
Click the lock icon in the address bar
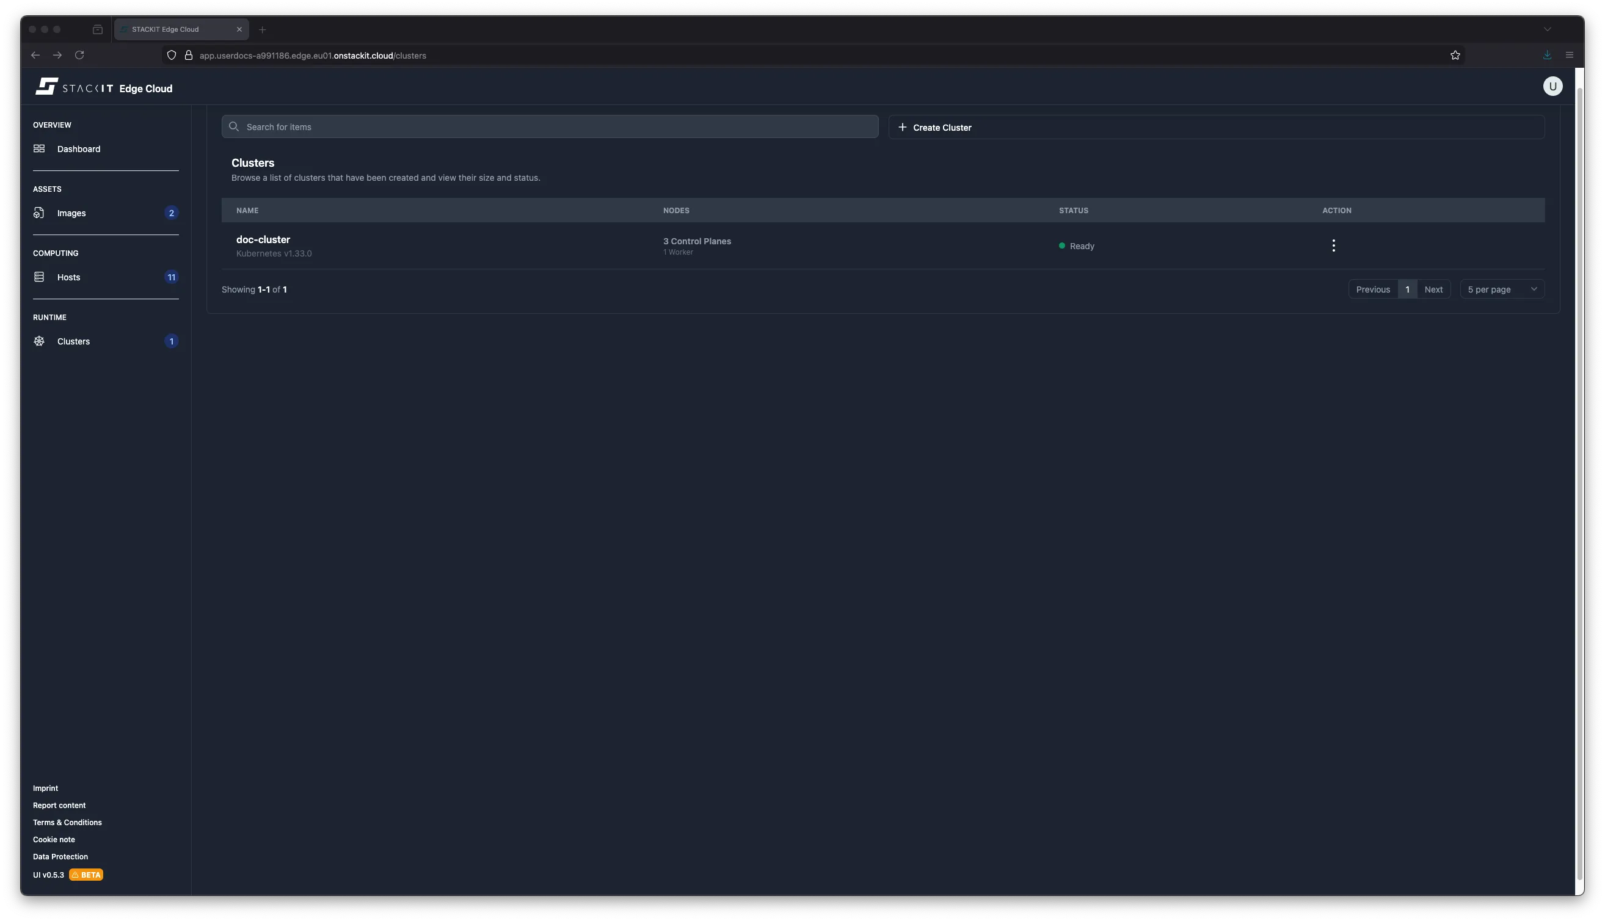[x=189, y=55]
